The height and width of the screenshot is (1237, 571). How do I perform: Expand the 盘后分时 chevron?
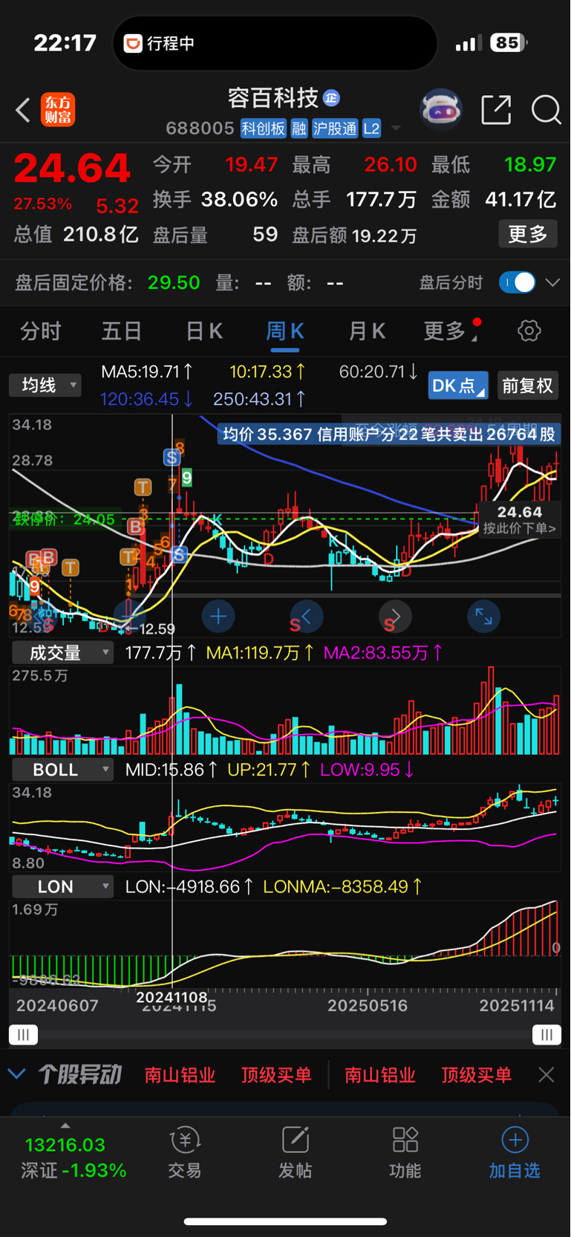point(552,282)
